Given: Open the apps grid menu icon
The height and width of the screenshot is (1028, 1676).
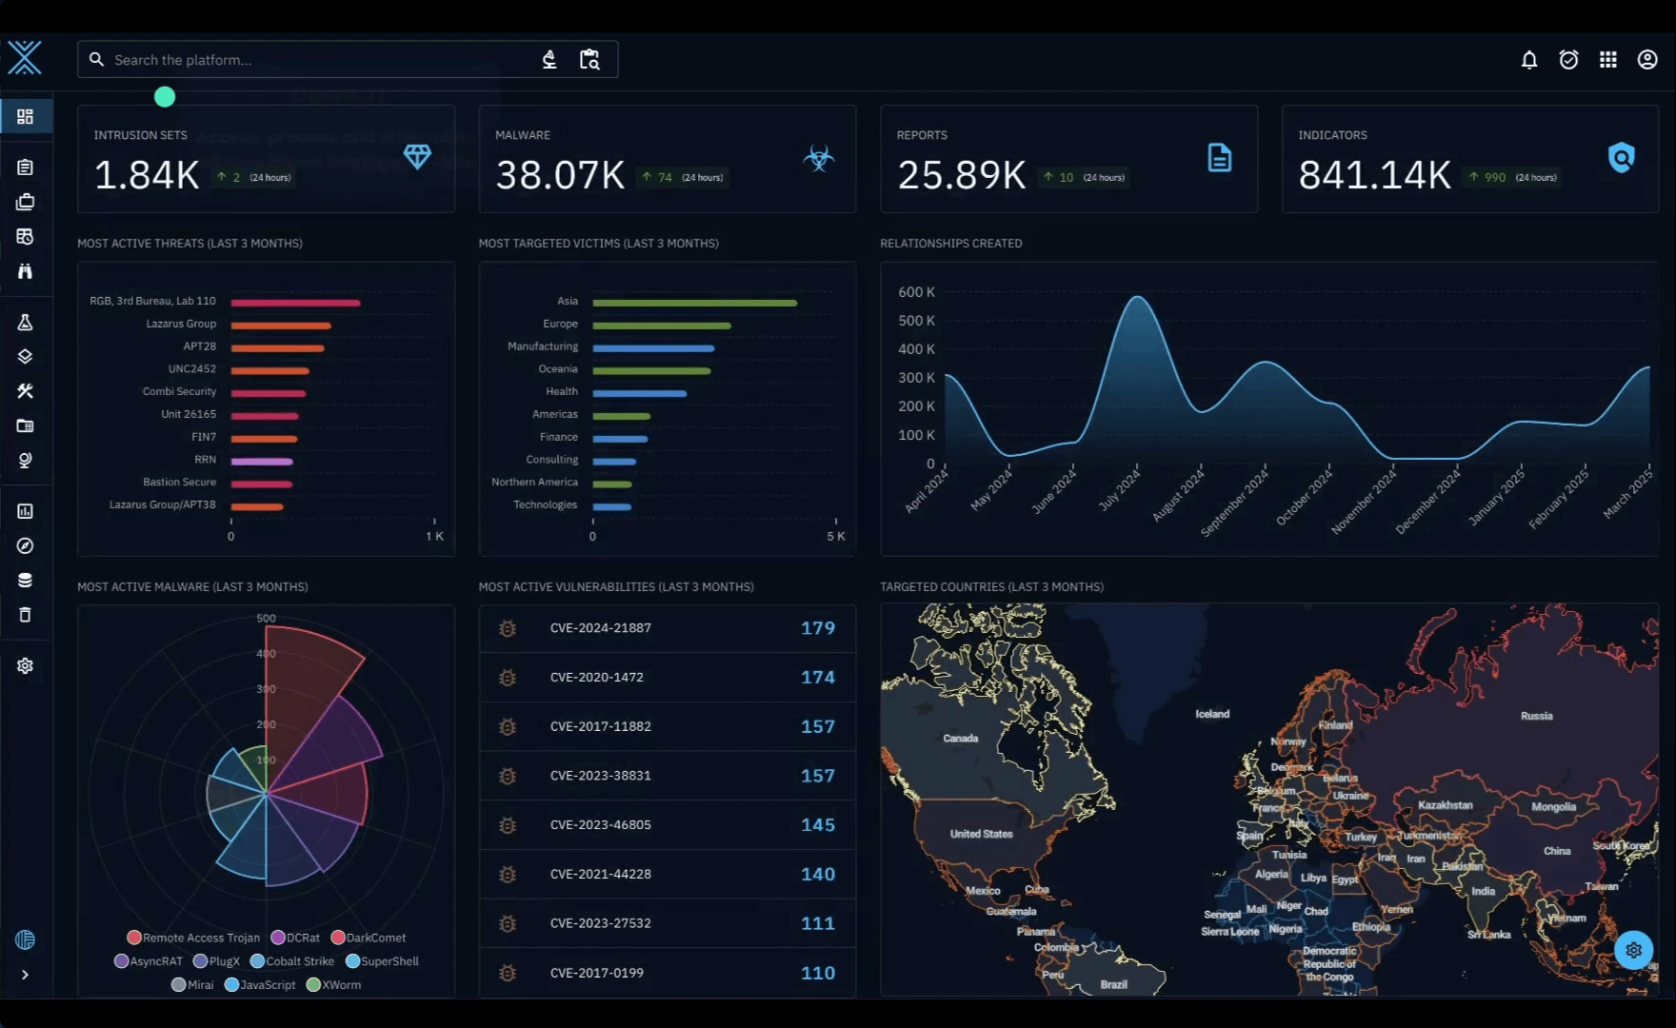Looking at the screenshot, I should [1607, 60].
